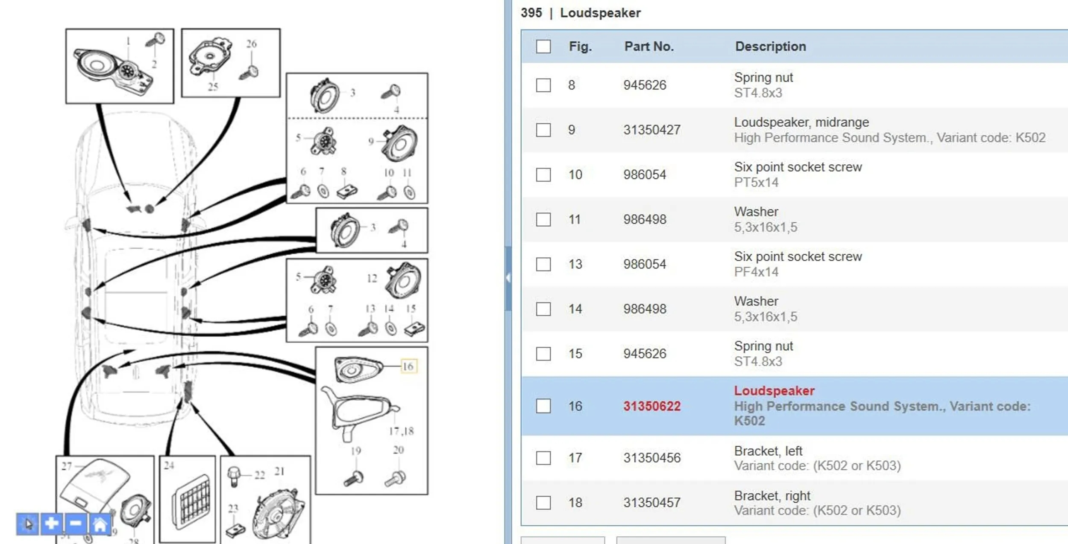This screenshot has width=1068, height=544.
Task: Select the Bracket, right row 31350457
Action: pyautogui.click(x=795, y=503)
